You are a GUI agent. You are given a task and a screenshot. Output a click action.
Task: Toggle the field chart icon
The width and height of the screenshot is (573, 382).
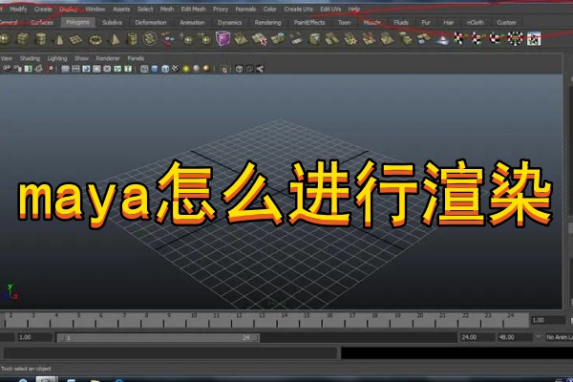107,69
